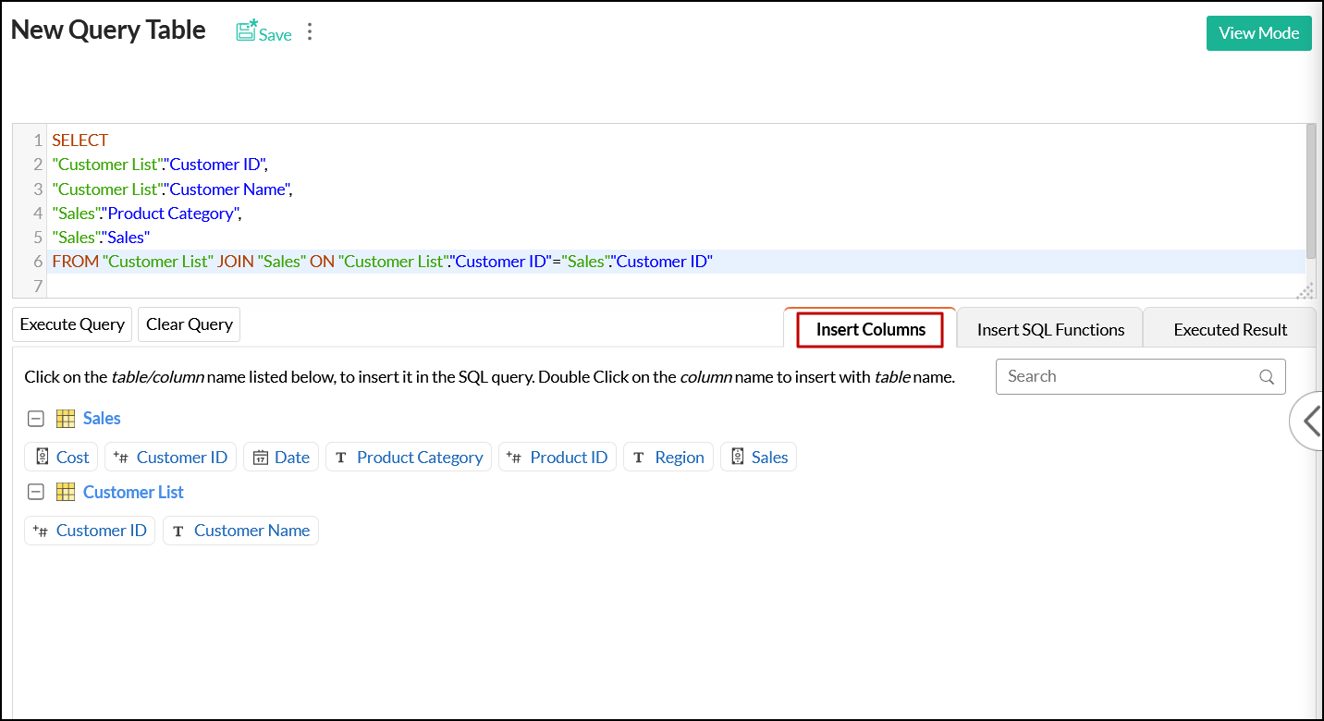The width and height of the screenshot is (1324, 721).
Task: Click the T icon on the Product Category chip
Action: (x=340, y=457)
